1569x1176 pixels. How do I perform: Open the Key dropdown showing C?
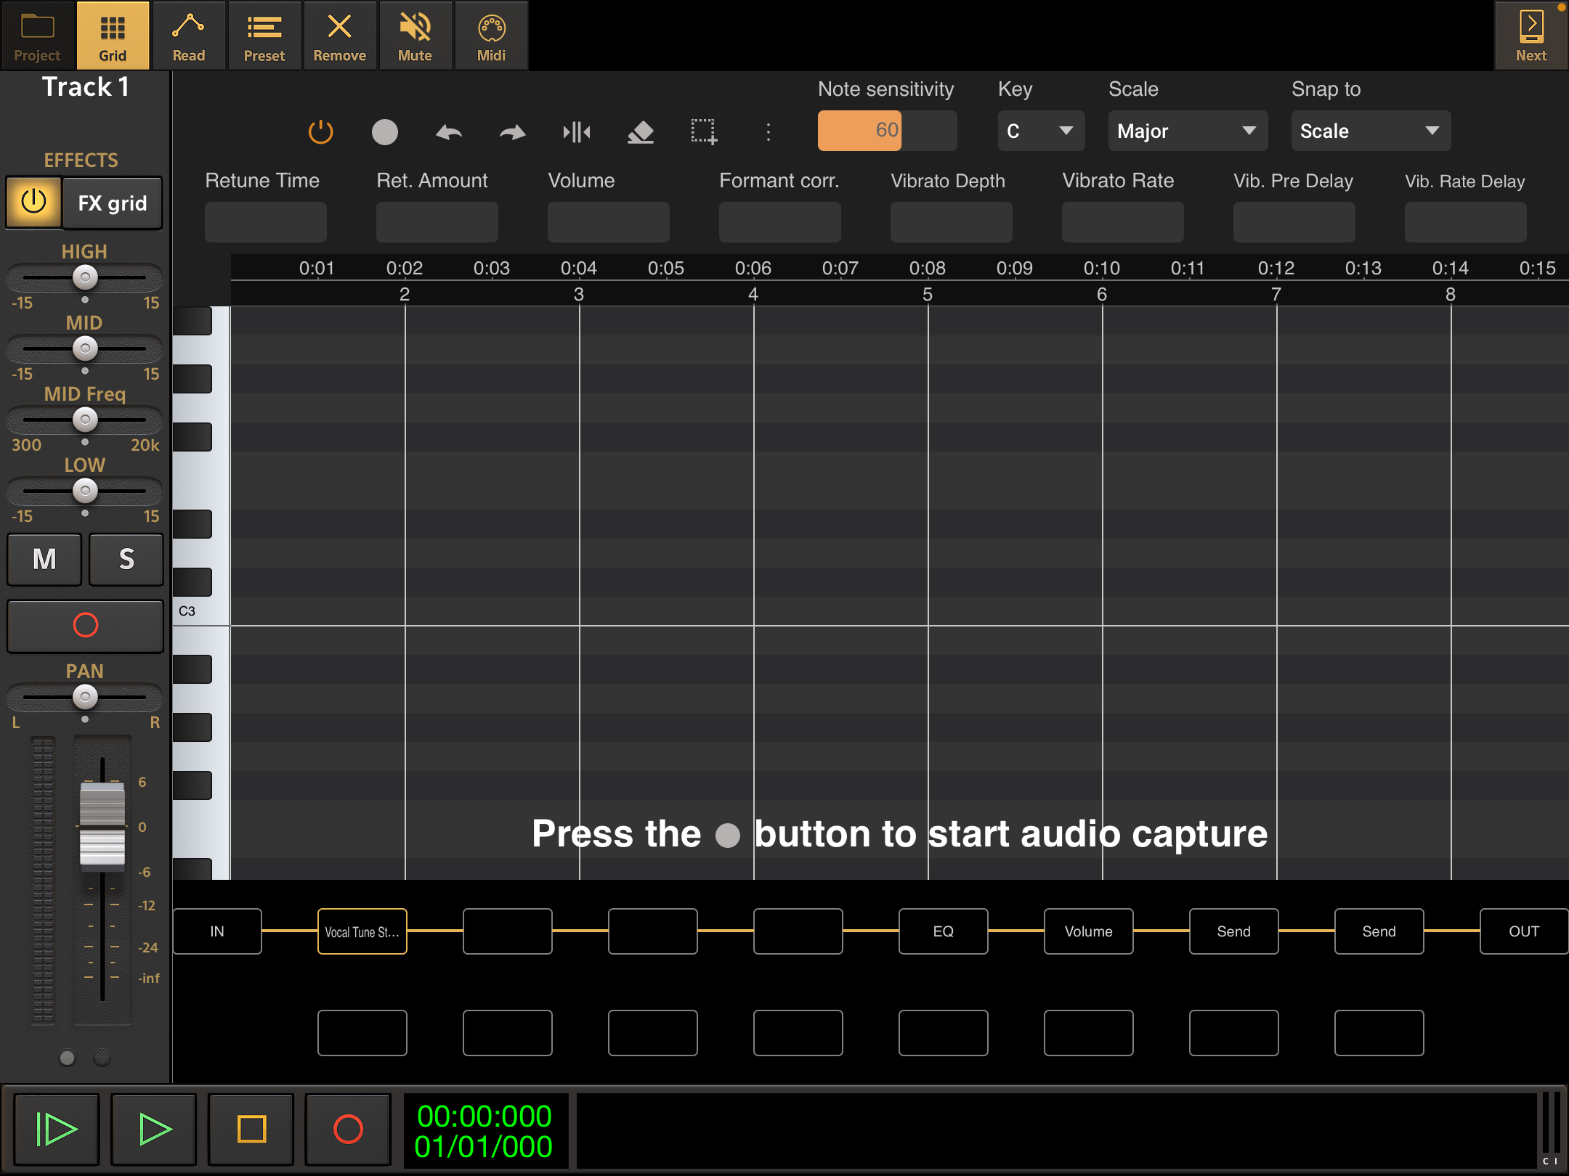pos(1040,131)
